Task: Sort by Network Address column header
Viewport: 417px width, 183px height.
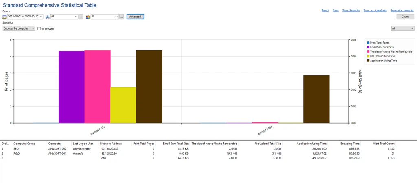Action: point(115,144)
